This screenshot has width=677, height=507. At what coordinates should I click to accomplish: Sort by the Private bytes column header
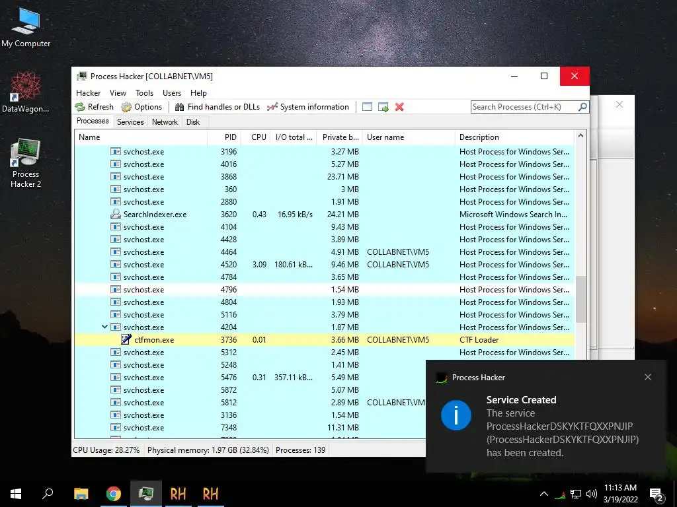pos(340,137)
